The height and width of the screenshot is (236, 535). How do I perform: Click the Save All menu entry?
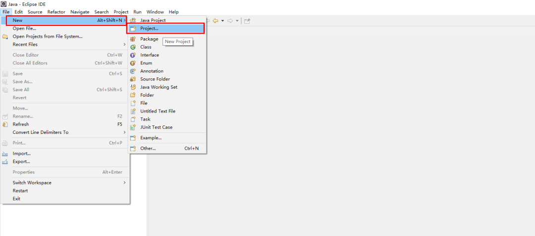(x=65, y=90)
